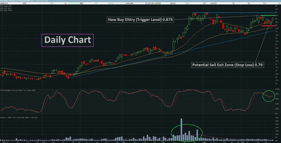Select the Feb label on the time axis
281x143 pixels.
[x=123, y=142]
